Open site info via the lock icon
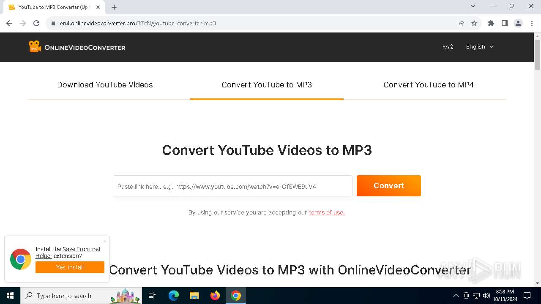The width and height of the screenshot is (541, 304). (53, 23)
